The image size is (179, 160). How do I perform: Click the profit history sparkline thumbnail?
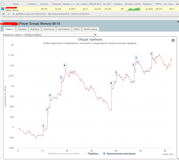coord(133,9)
